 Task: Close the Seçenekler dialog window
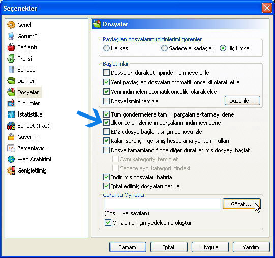(x=267, y=8)
